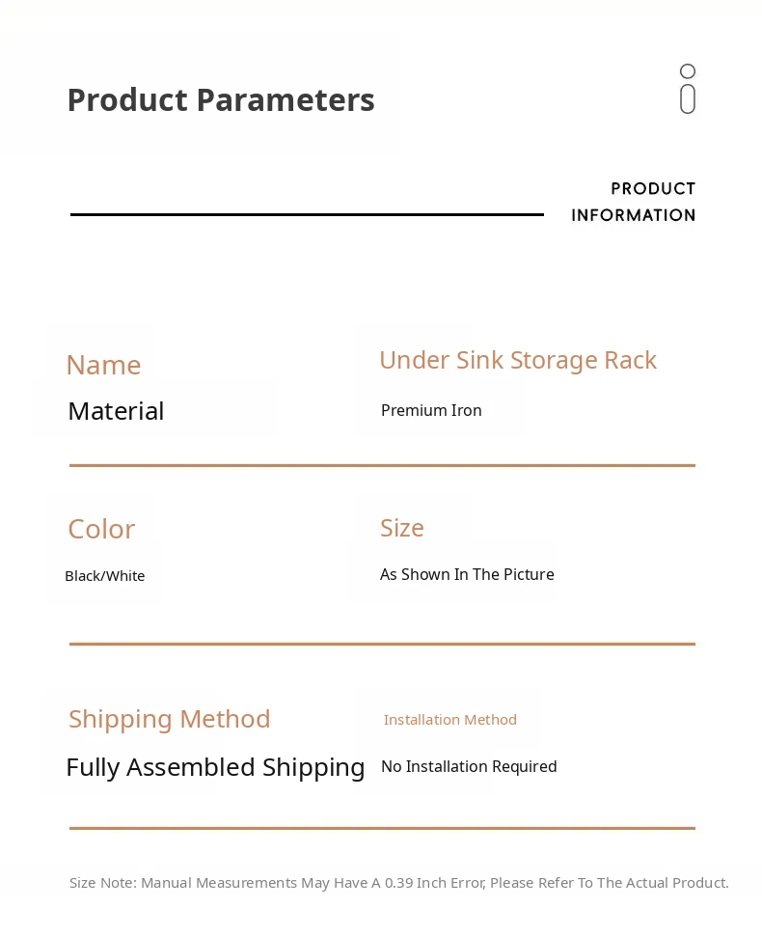Select the Color heading
The height and width of the screenshot is (936, 762).
[x=101, y=529]
